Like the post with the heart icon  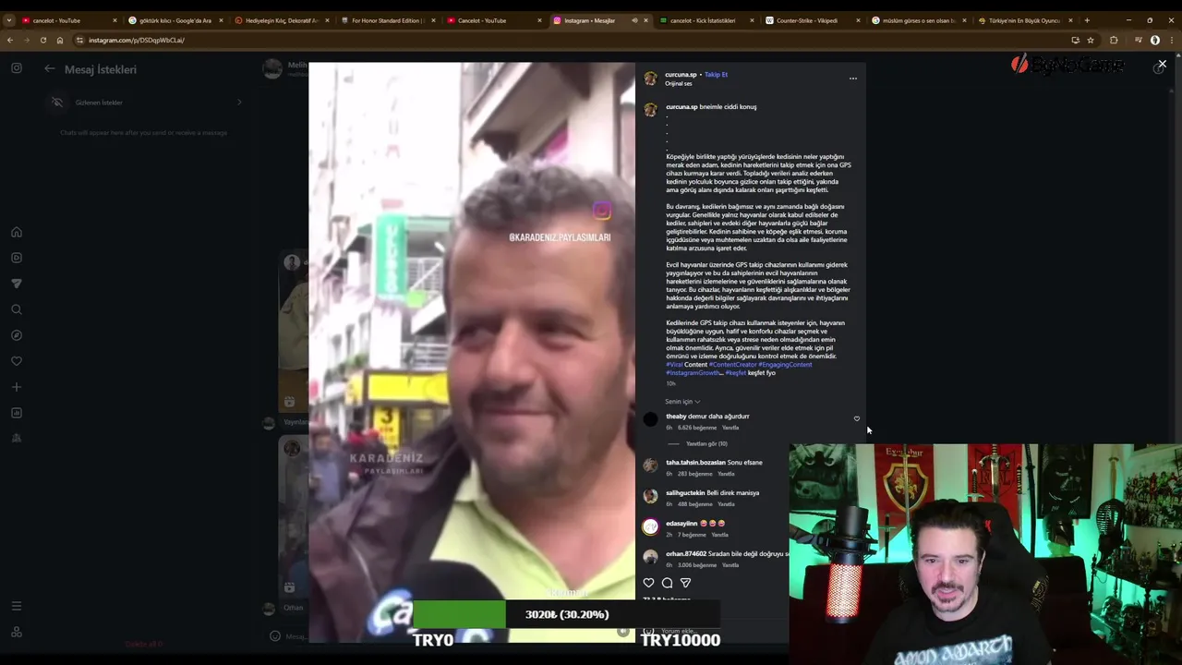tap(648, 583)
